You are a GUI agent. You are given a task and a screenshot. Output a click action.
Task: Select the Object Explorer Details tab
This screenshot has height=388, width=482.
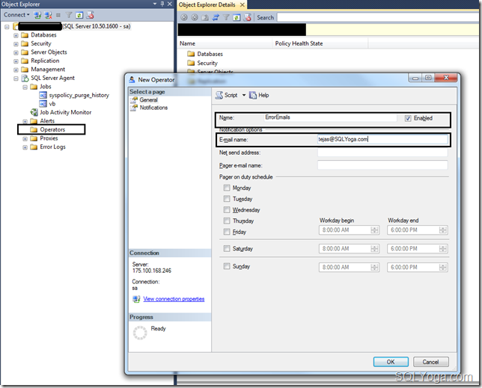207,4
